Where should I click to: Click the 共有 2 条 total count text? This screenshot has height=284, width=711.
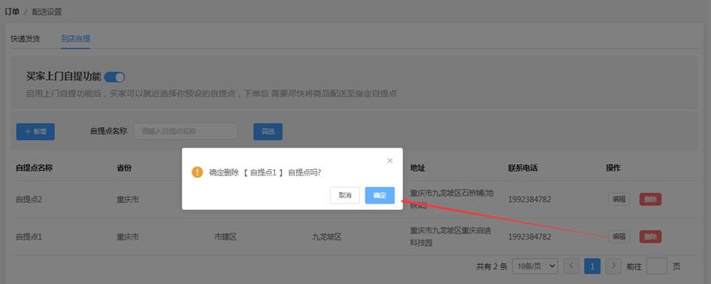[492, 266]
